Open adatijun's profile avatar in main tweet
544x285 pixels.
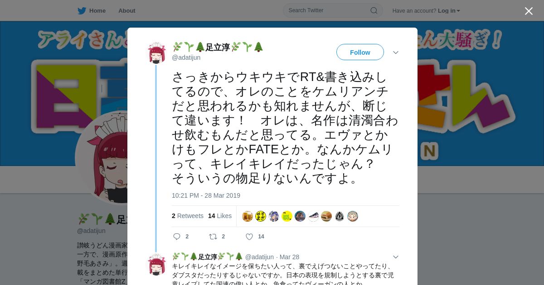click(x=157, y=53)
